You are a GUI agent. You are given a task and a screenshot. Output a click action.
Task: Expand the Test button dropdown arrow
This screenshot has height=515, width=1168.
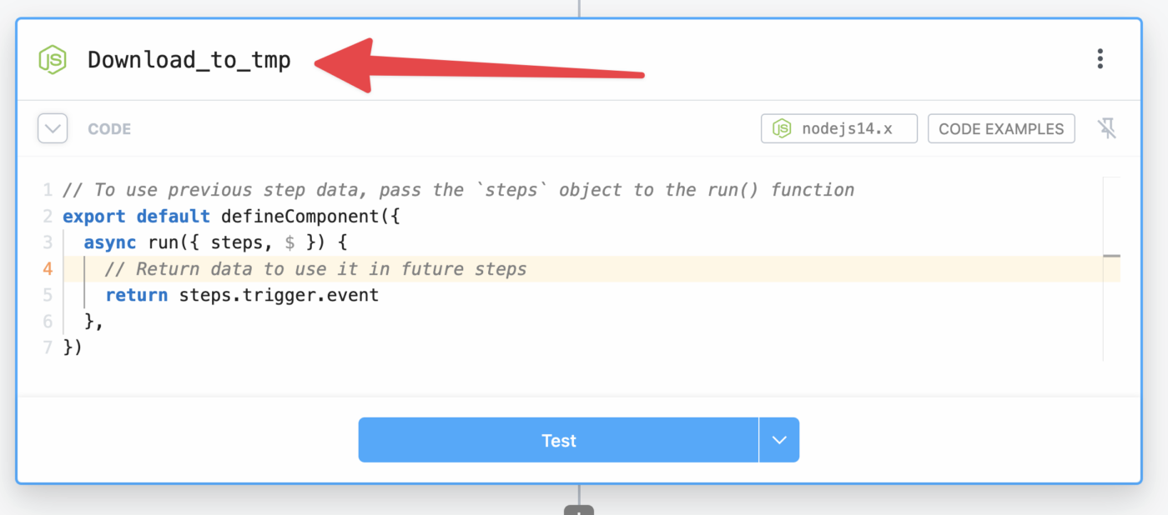779,440
